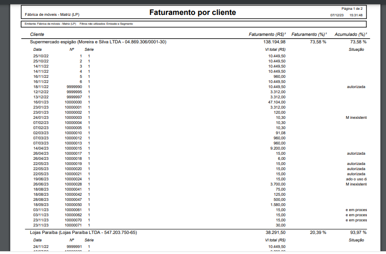386x254 pixels.
Task: Click the date 14/04/23
Action: 41,149
